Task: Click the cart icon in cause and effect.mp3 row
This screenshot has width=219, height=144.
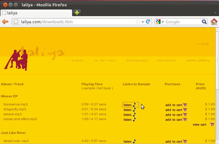Action: click(185, 119)
